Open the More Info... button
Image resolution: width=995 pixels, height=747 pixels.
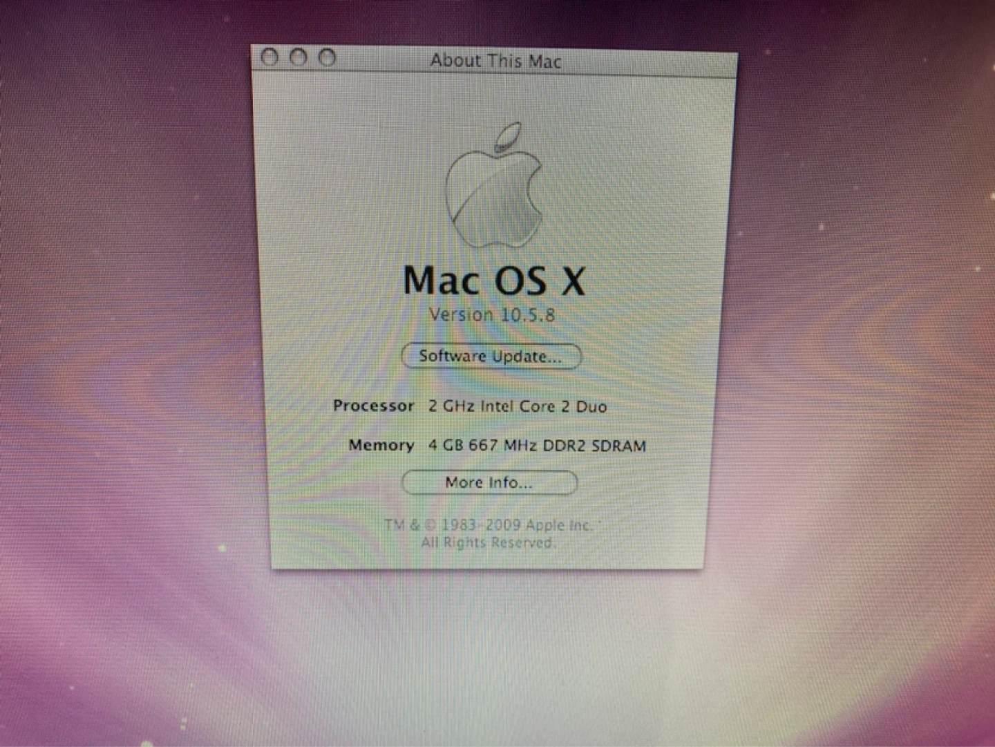pos(489,482)
